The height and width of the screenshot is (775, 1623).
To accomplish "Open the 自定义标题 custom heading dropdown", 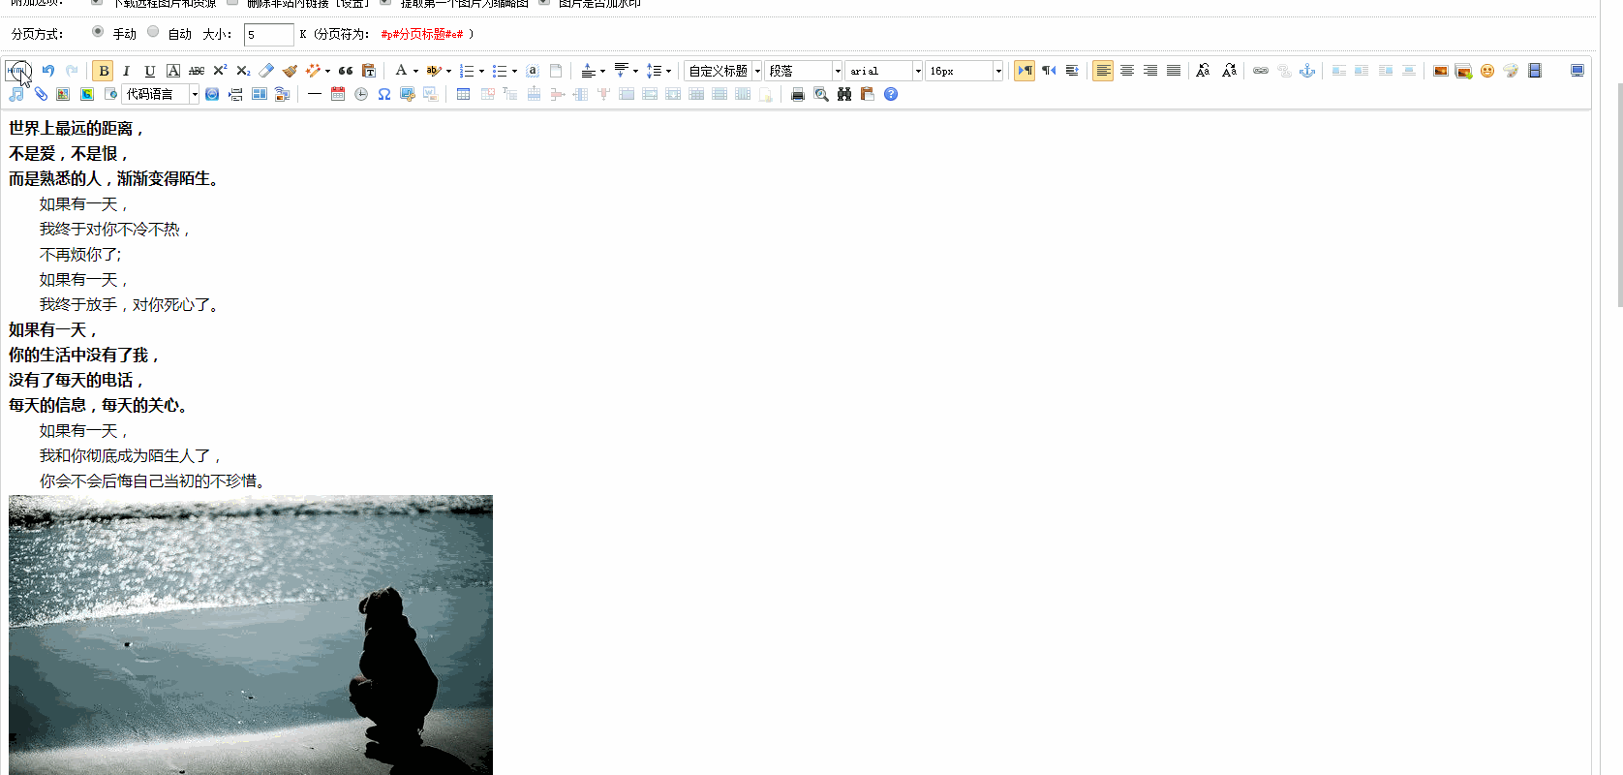I will point(723,71).
